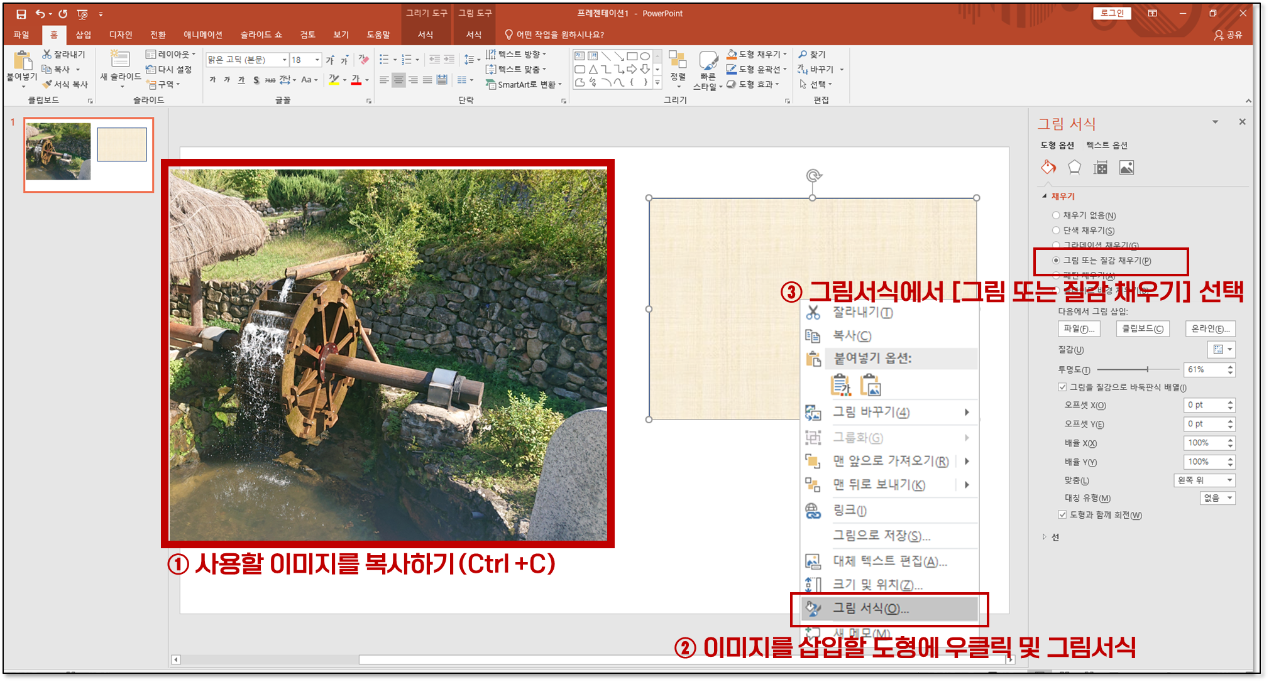Open the 맞춤 alignment dropdown showing 왼쪽 위

[1204, 480]
